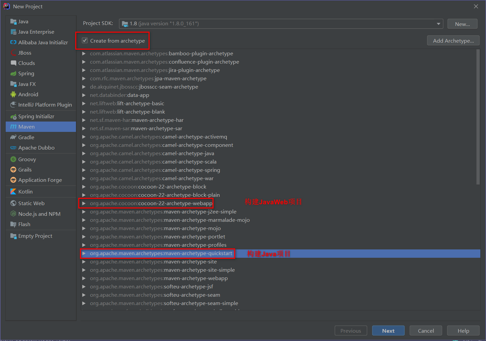The height and width of the screenshot is (341, 486).
Task: Click the Apache Dubbo icon
Action: 13,148
